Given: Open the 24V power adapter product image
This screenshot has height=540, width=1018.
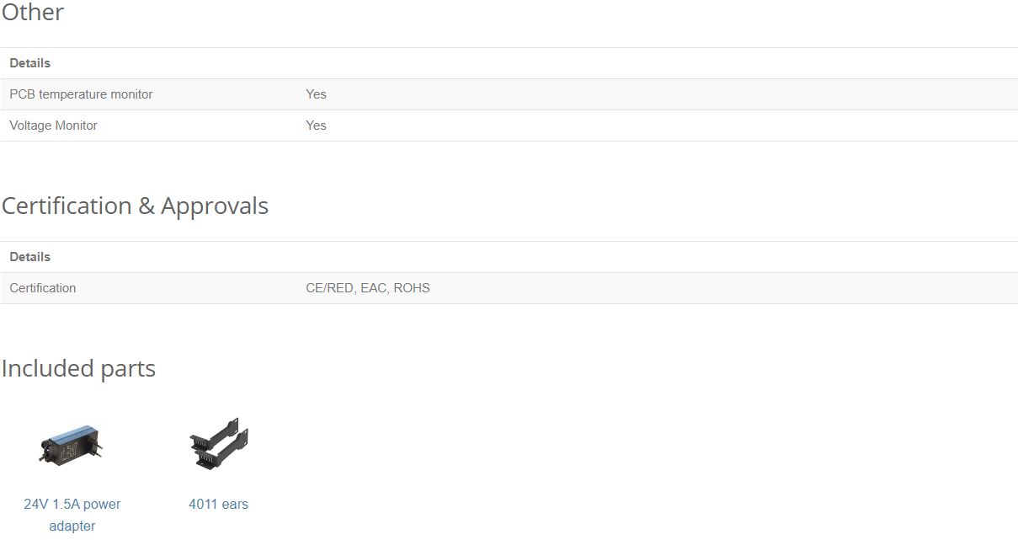Looking at the screenshot, I should pos(72,444).
